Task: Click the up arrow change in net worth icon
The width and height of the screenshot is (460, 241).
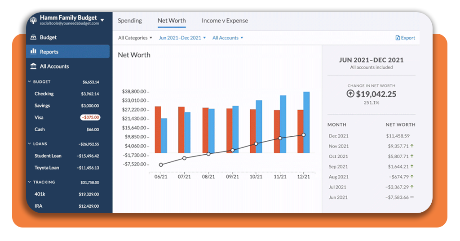Action: pos(350,94)
